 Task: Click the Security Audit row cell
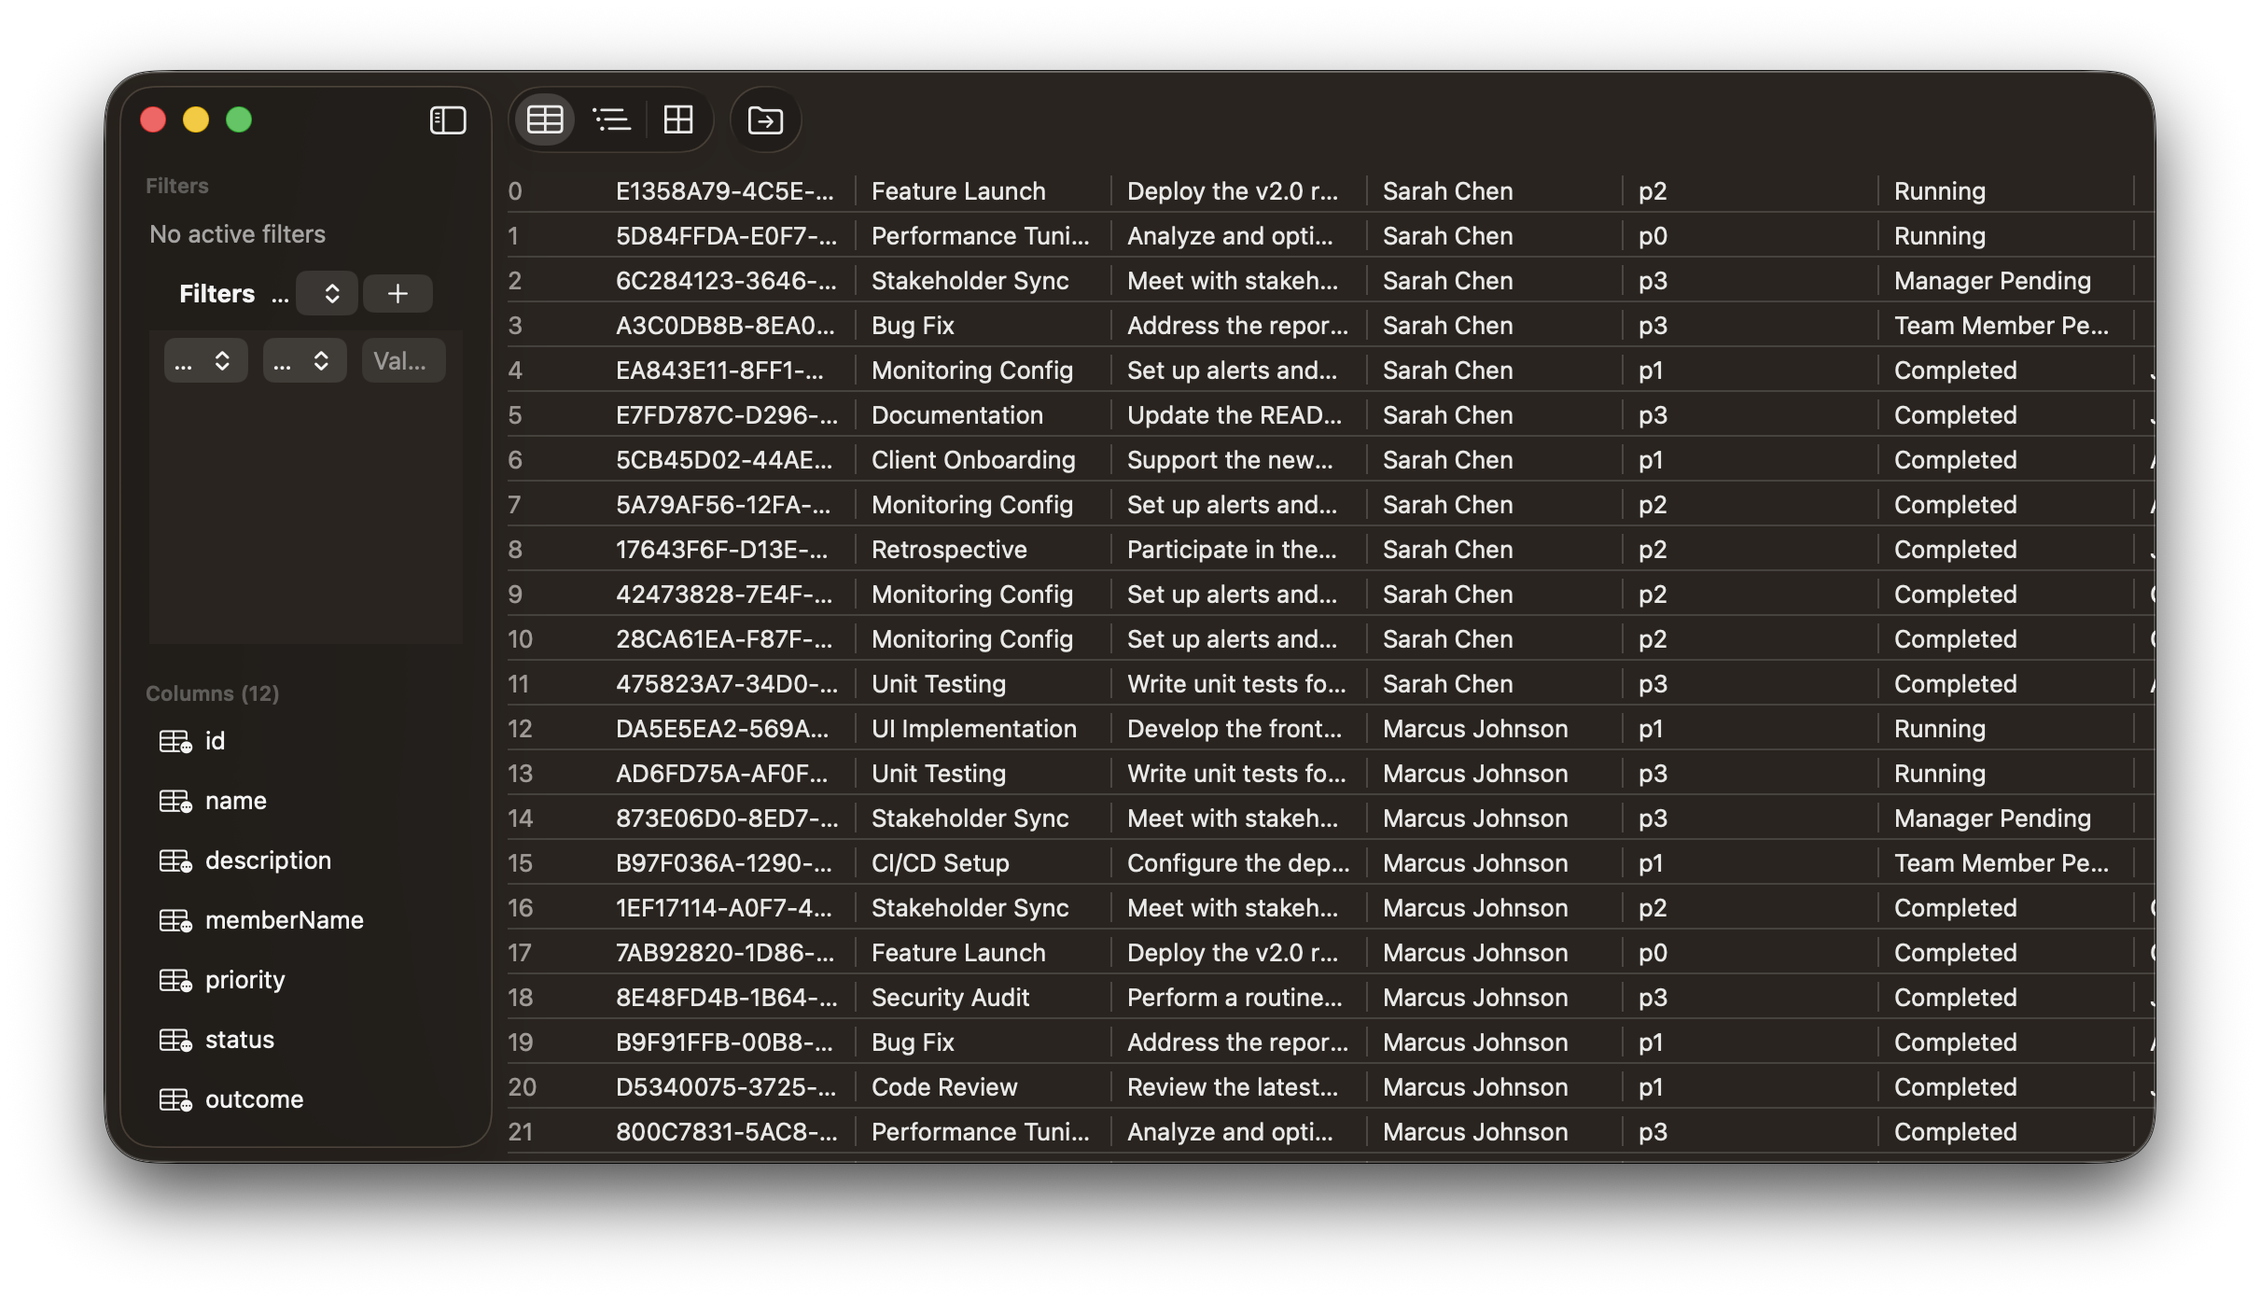coord(950,998)
